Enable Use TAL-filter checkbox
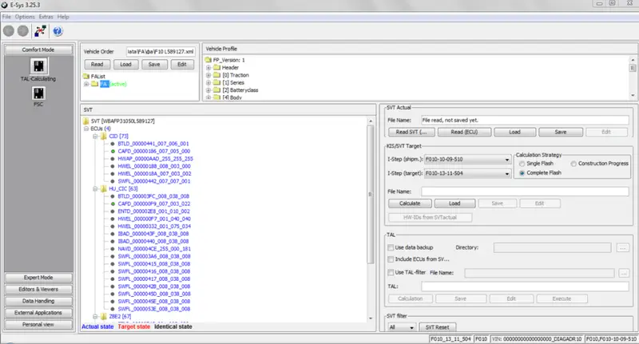The image size is (639, 344). point(391,272)
